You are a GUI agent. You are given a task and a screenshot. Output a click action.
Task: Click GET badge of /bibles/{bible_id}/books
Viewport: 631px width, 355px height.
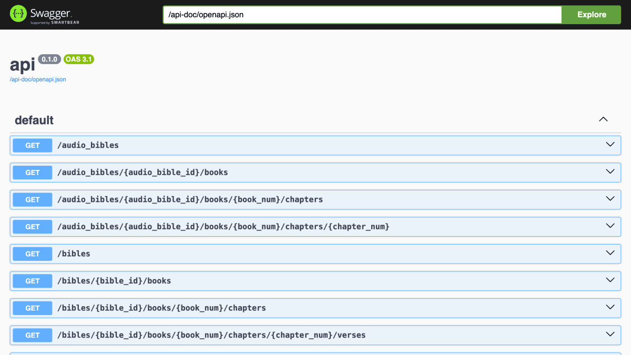pos(33,281)
